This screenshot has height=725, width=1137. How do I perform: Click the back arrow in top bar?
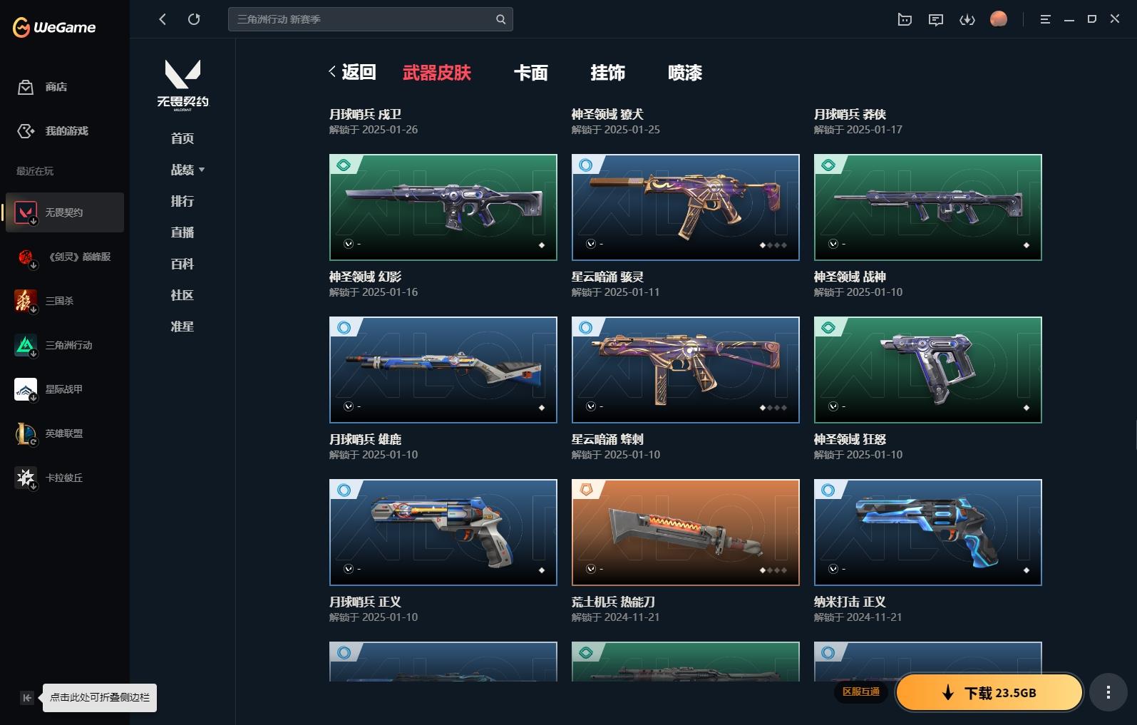(x=163, y=19)
